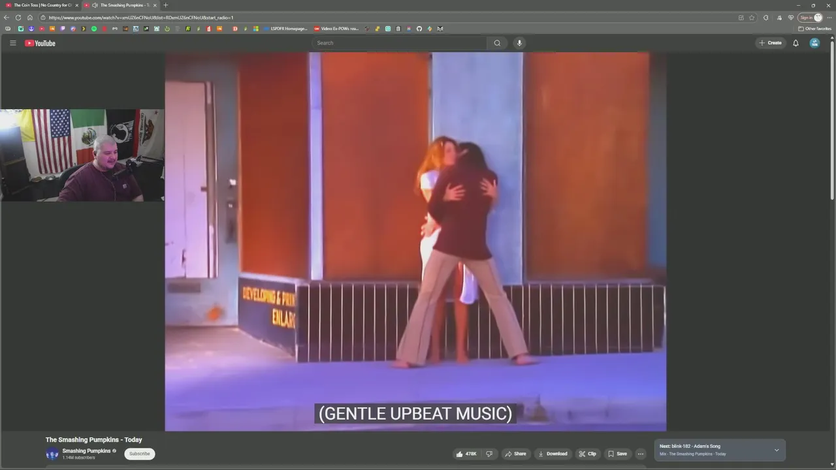
Task: Create a Clip with the scissors button
Action: pos(587,454)
